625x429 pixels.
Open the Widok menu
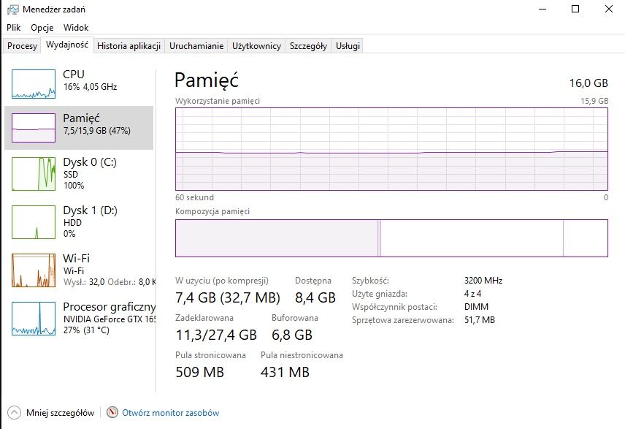(x=76, y=27)
